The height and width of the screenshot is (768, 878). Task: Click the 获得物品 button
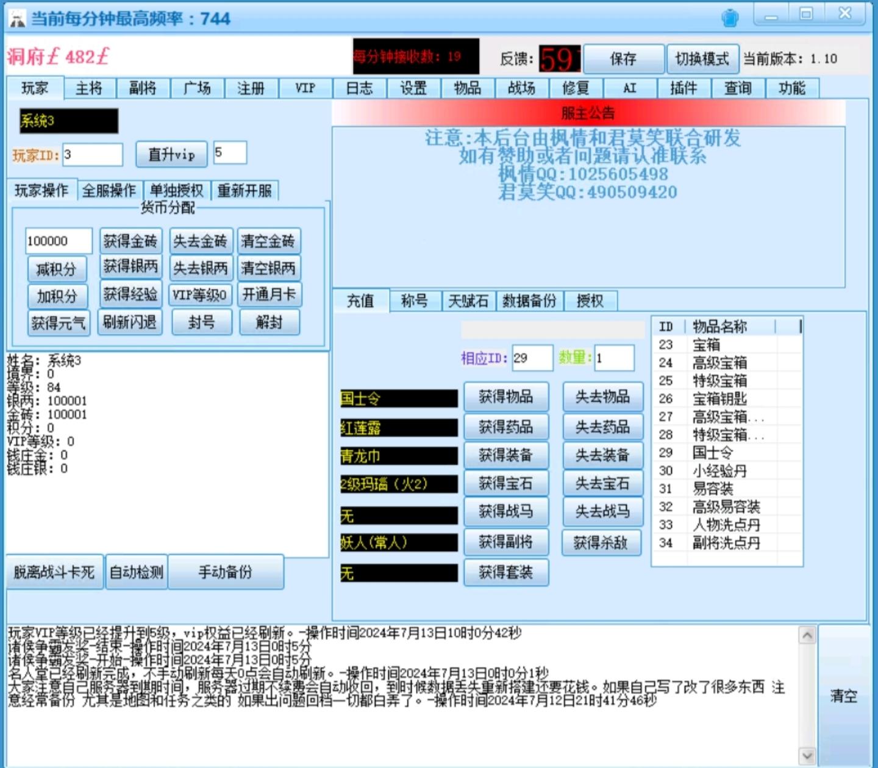[506, 397]
